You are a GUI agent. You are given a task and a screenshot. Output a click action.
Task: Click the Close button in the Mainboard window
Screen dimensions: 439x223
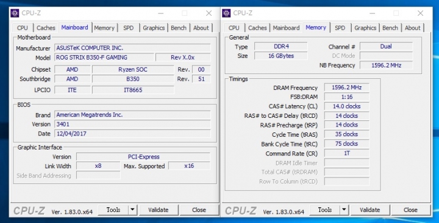click(199, 210)
